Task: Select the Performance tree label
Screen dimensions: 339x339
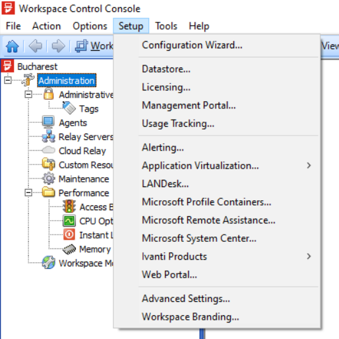Action: (84, 193)
